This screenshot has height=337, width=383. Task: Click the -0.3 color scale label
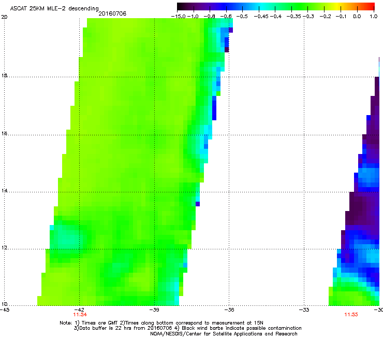308,17
